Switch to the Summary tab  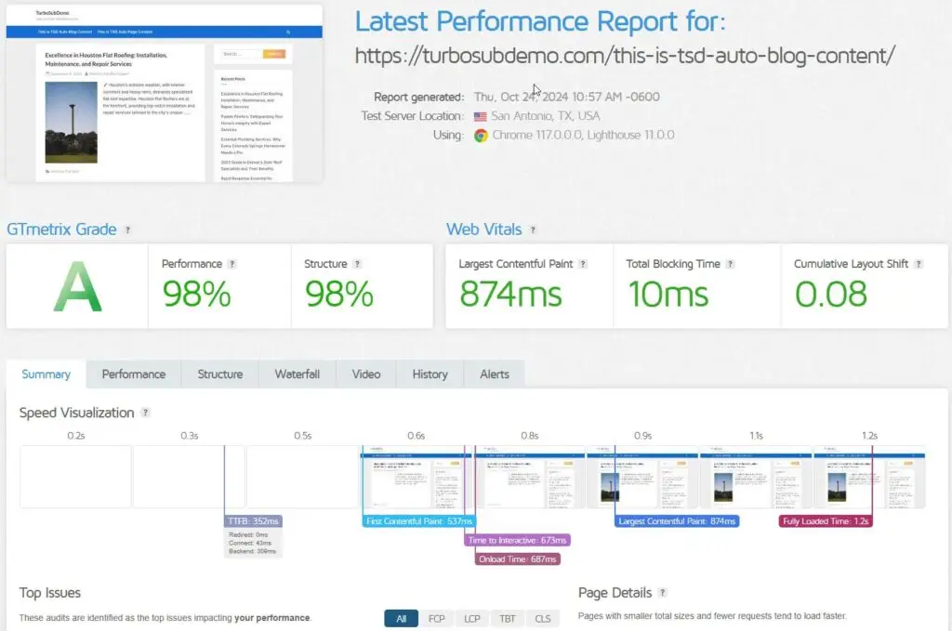pyautogui.click(x=46, y=375)
